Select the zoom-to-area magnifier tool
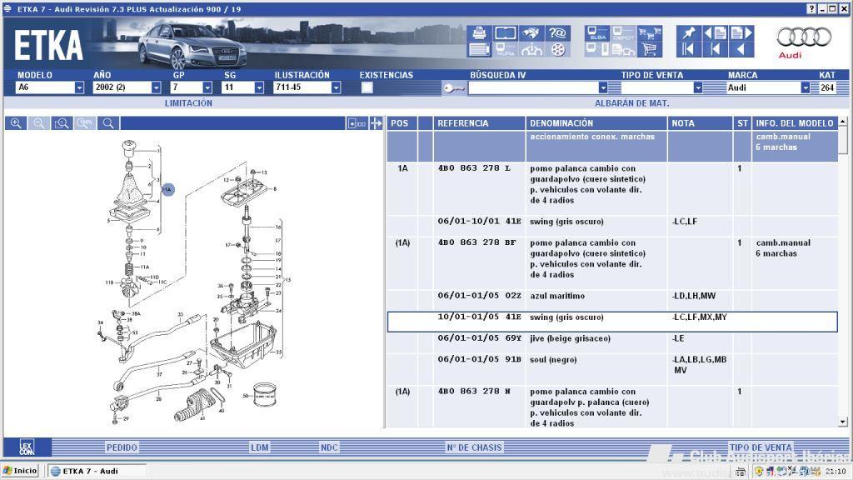The width and height of the screenshot is (853, 480). coord(62,123)
